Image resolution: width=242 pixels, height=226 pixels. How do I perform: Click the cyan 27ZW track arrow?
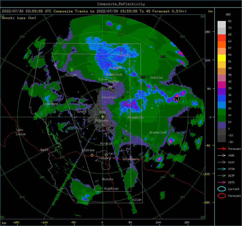(222, 169)
